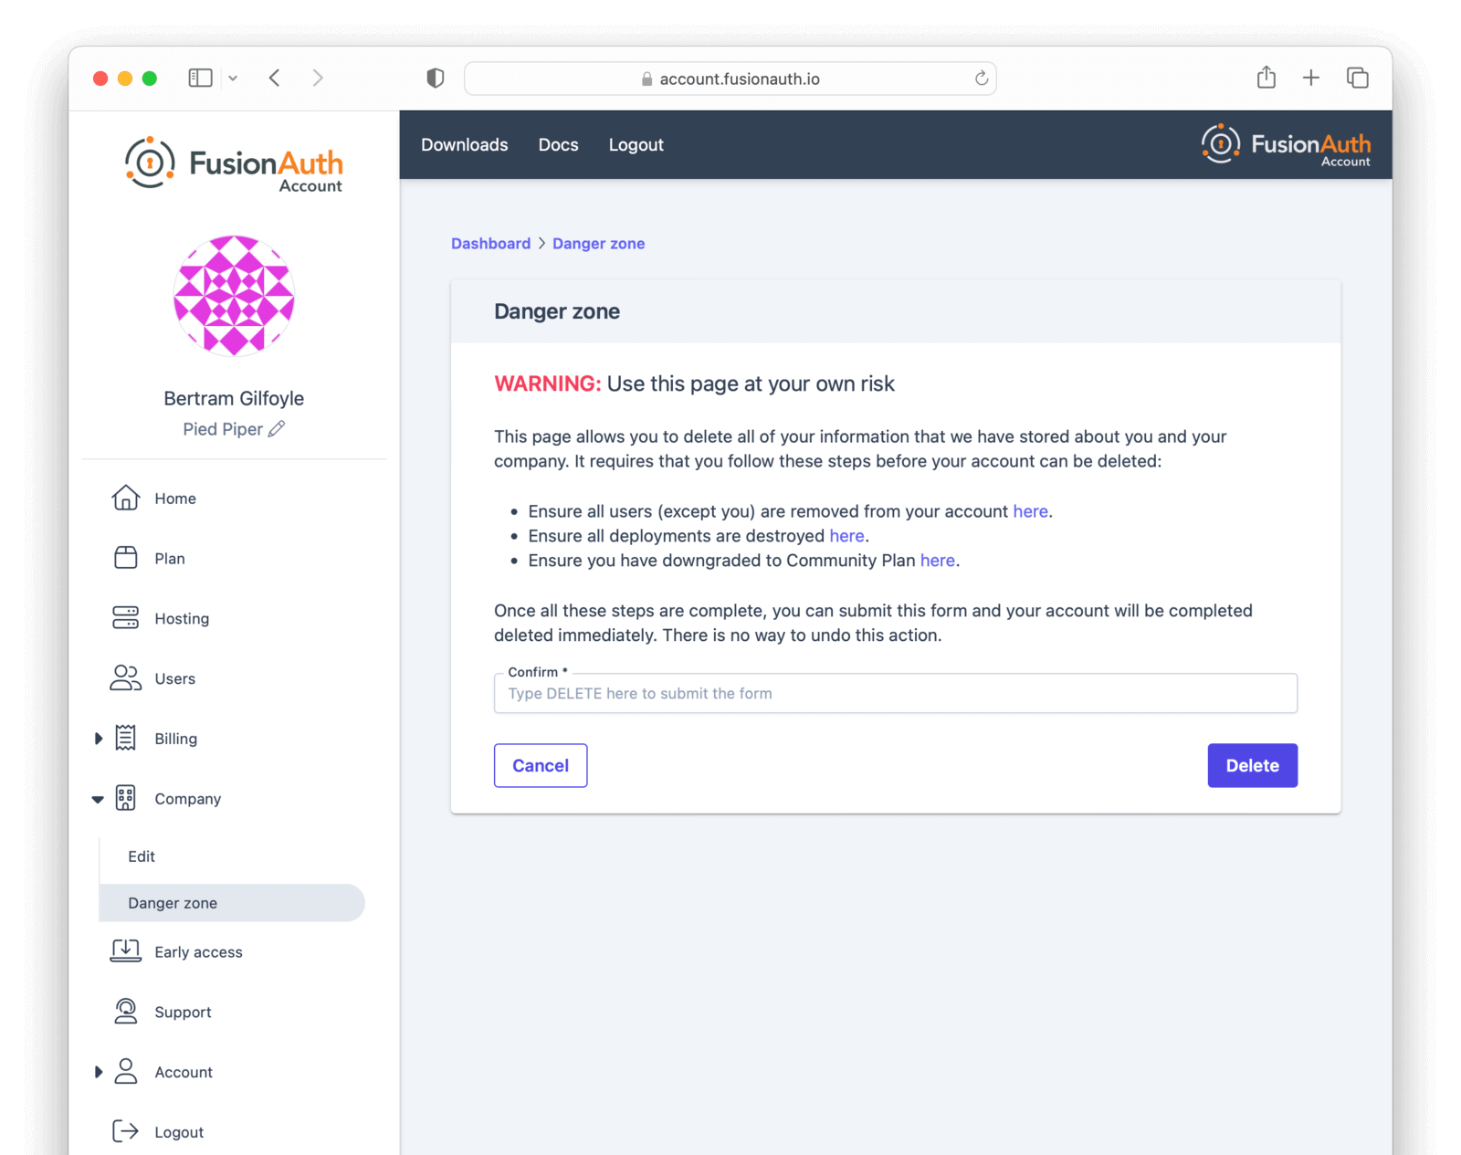The width and height of the screenshot is (1461, 1155).
Task: Expand the Billing section arrow
Action: click(99, 739)
